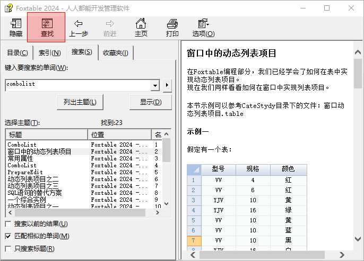Image resolution: width=364 pixels, height=261 pixels.
Task: Click the content pane vertical scrollbar thumb
Action: click(358, 74)
